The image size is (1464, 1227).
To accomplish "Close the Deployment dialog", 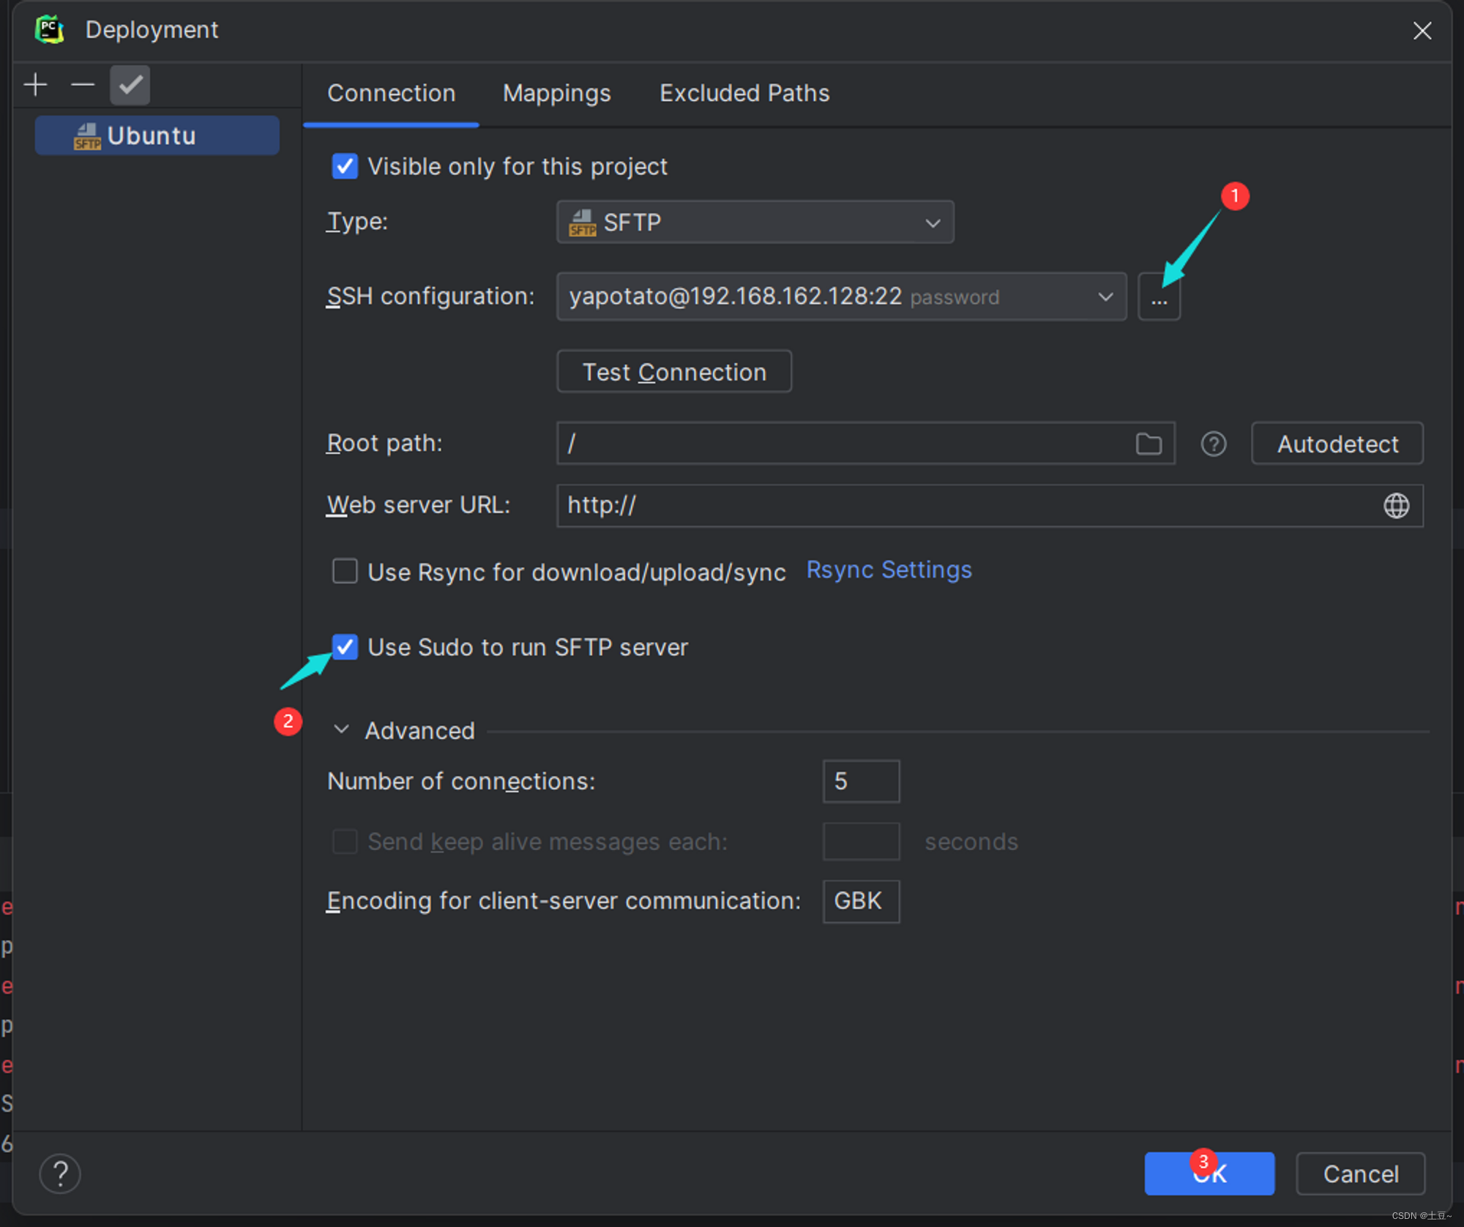I will [1422, 31].
